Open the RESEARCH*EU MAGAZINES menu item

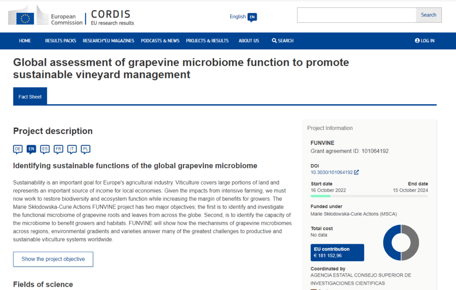(109, 40)
